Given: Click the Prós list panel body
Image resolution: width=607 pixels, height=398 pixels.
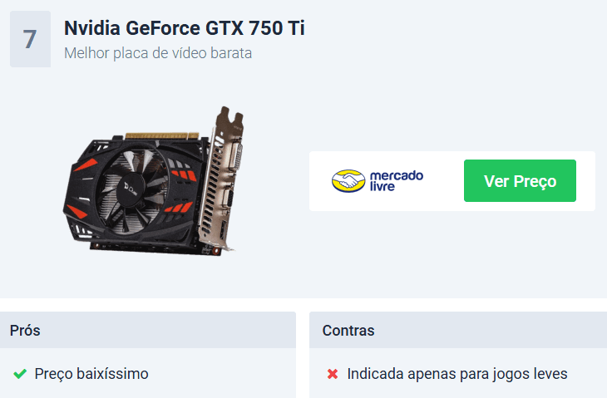Looking at the screenshot, I should click(x=148, y=373).
